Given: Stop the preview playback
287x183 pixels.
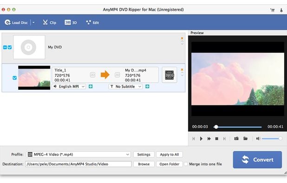Looking at the screenshot, I should [217, 139].
